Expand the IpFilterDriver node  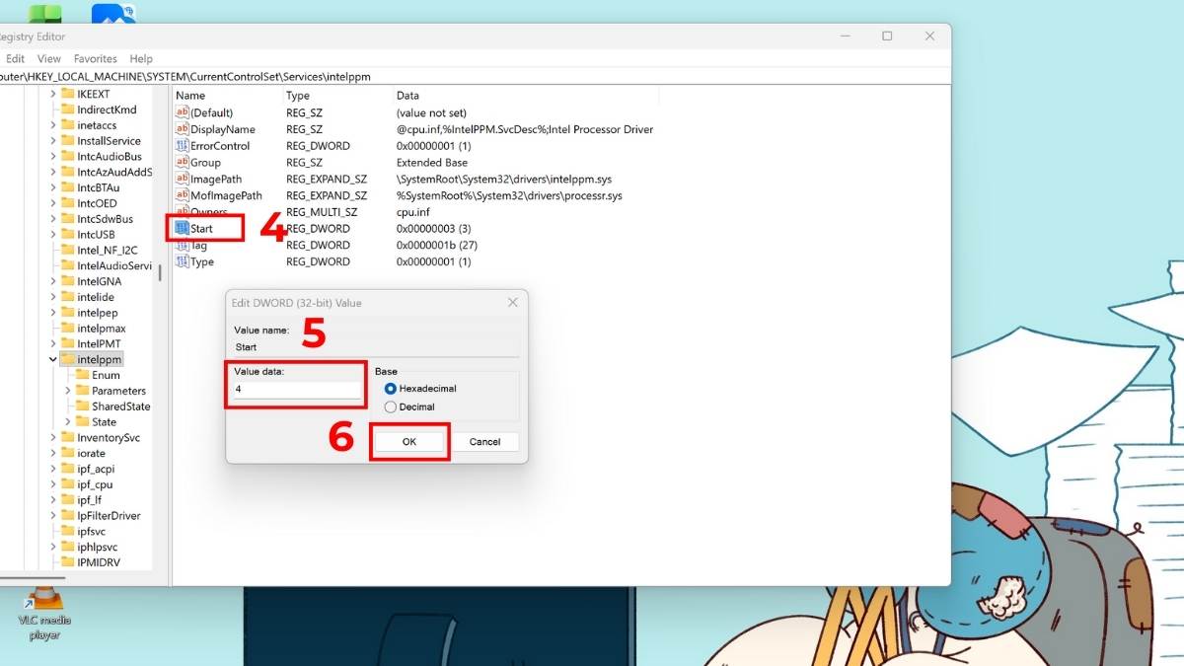click(x=52, y=515)
